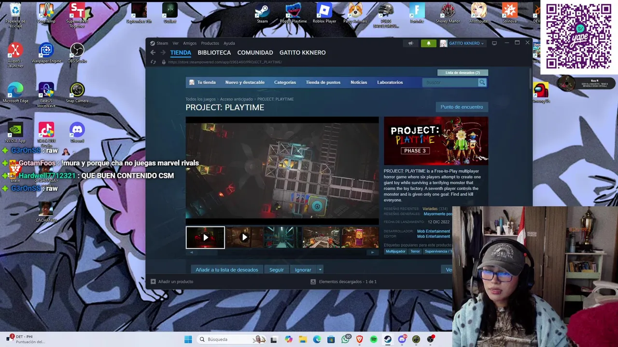Screen dimensions: 618x347
Task: Select OBS Studio desktop icon
Action: pyautogui.click(x=77, y=53)
